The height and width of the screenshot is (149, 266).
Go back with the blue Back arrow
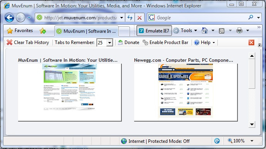coord(9,17)
